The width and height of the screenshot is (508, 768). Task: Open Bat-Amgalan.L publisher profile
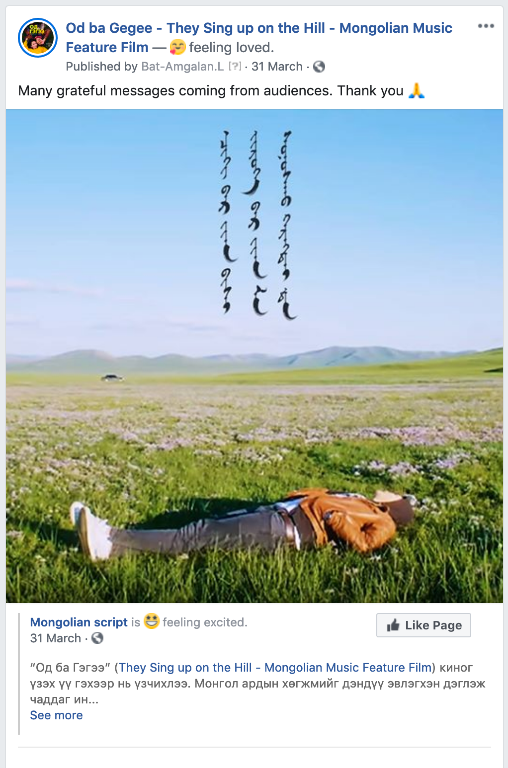tap(182, 67)
